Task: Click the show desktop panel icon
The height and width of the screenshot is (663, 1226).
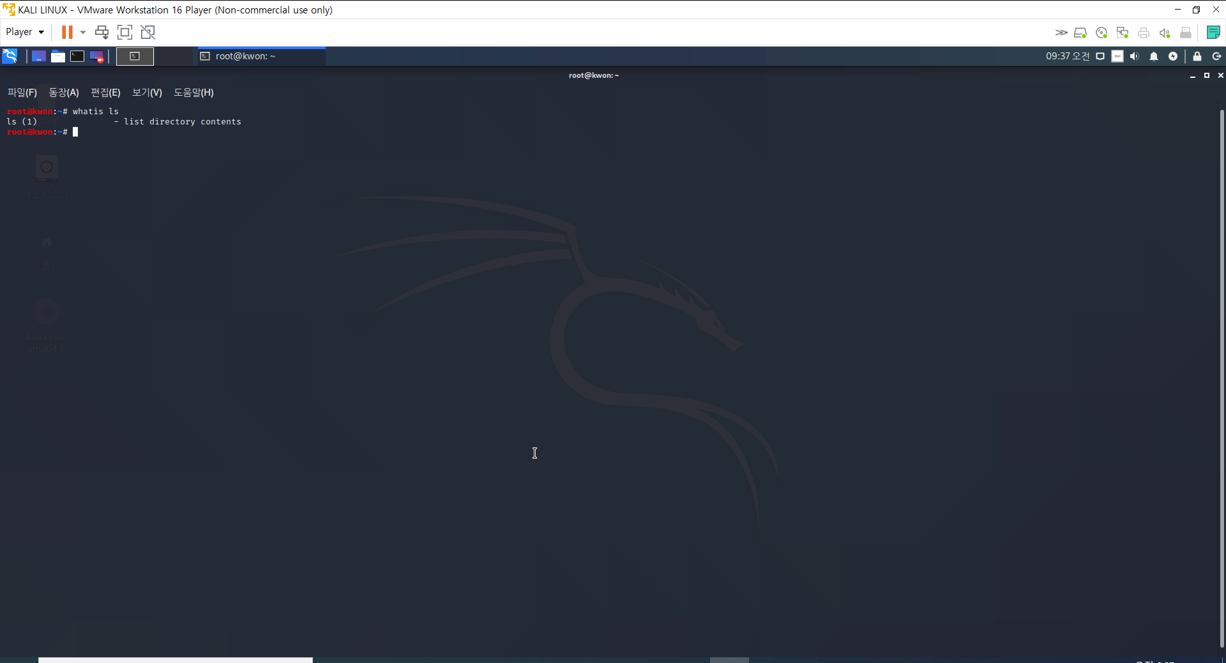Action: pyautogui.click(x=38, y=56)
